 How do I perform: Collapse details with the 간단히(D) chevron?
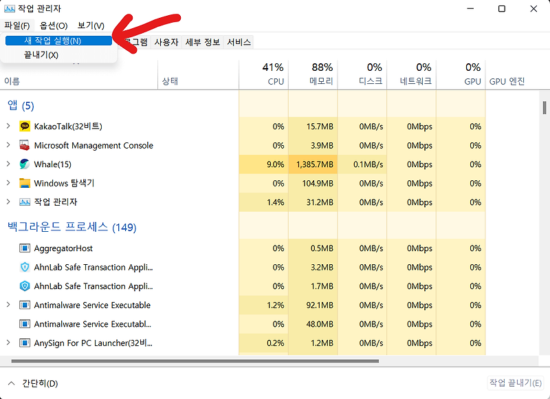click(11, 383)
